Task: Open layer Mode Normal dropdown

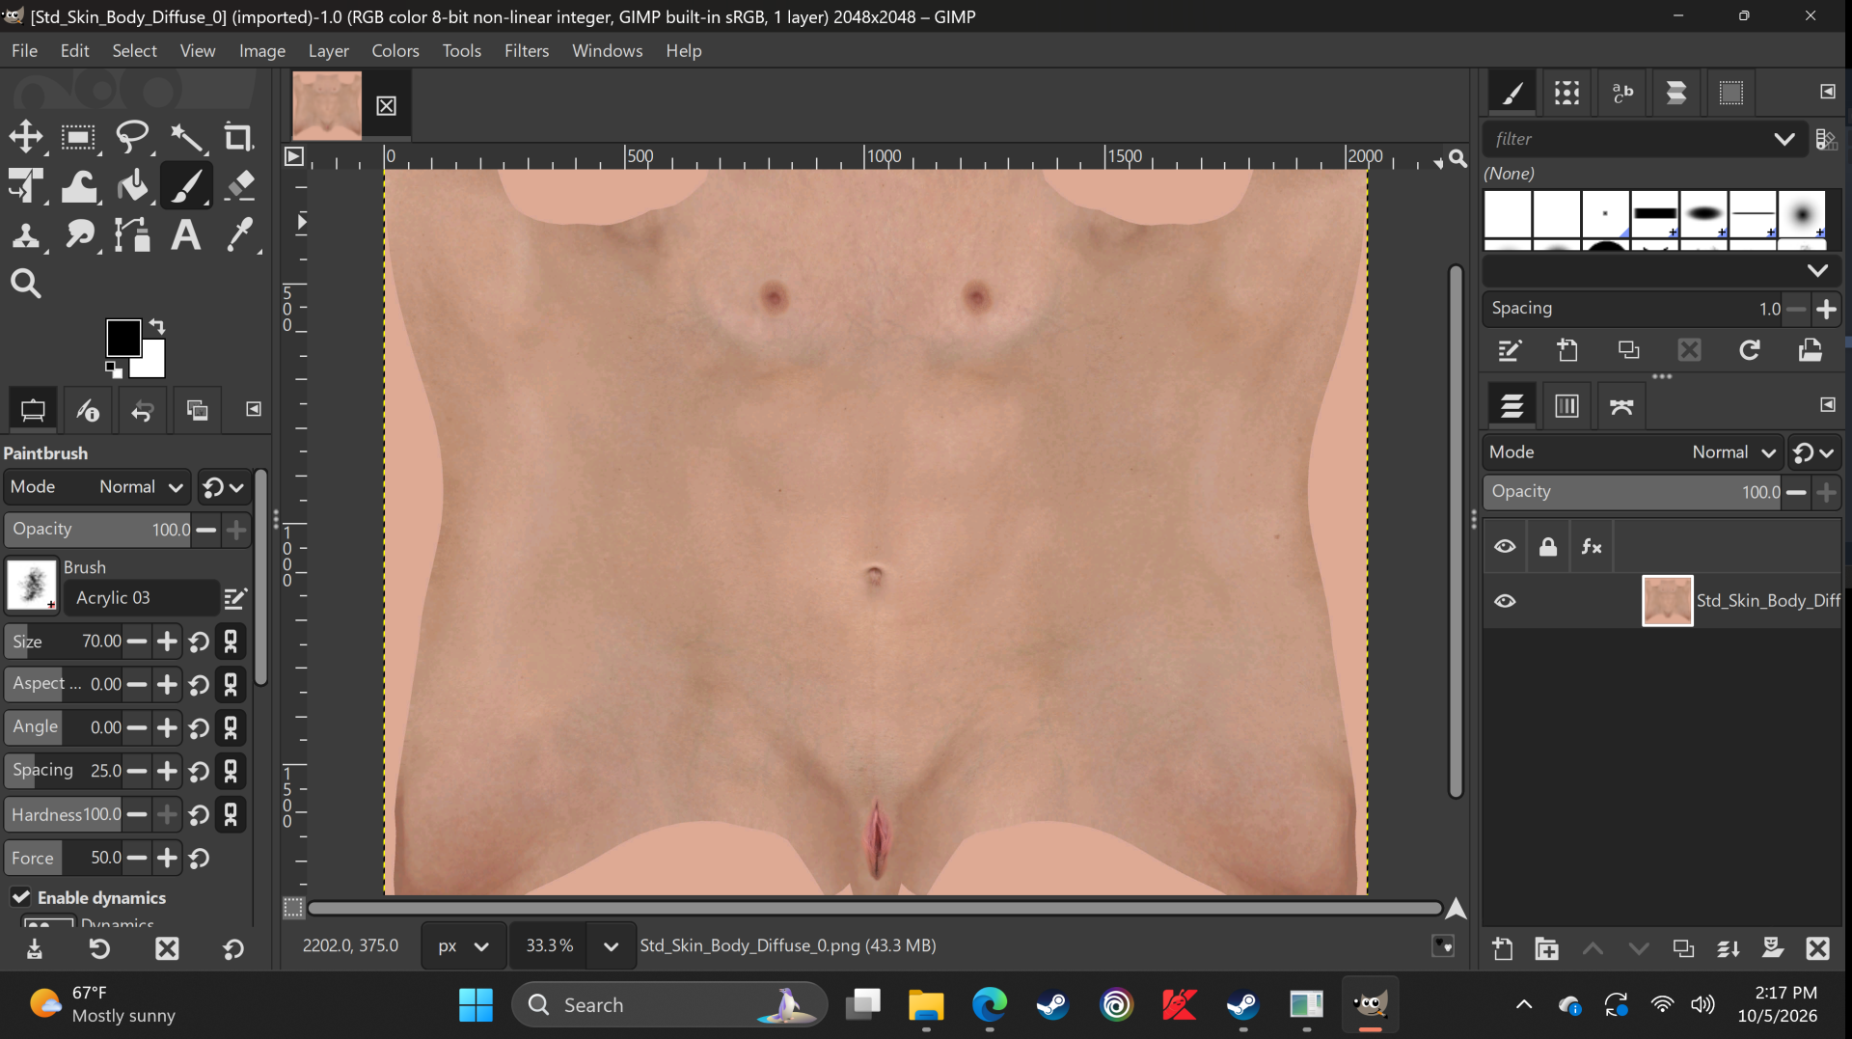Action: [1632, 452]
